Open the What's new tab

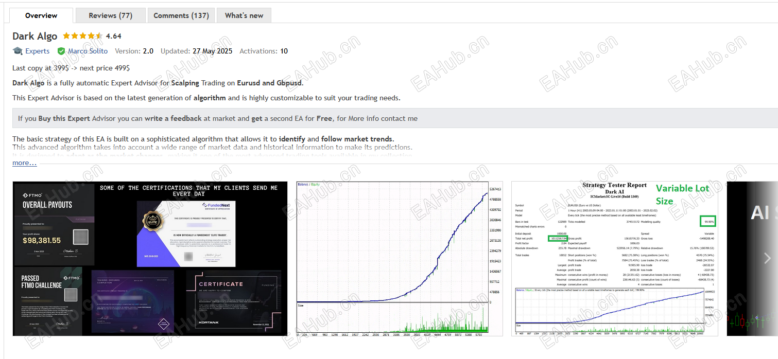point(244,15)
